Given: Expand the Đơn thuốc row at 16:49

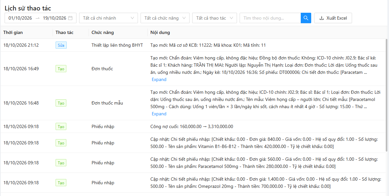Looking at the screenshot, I should coord(159,79).
